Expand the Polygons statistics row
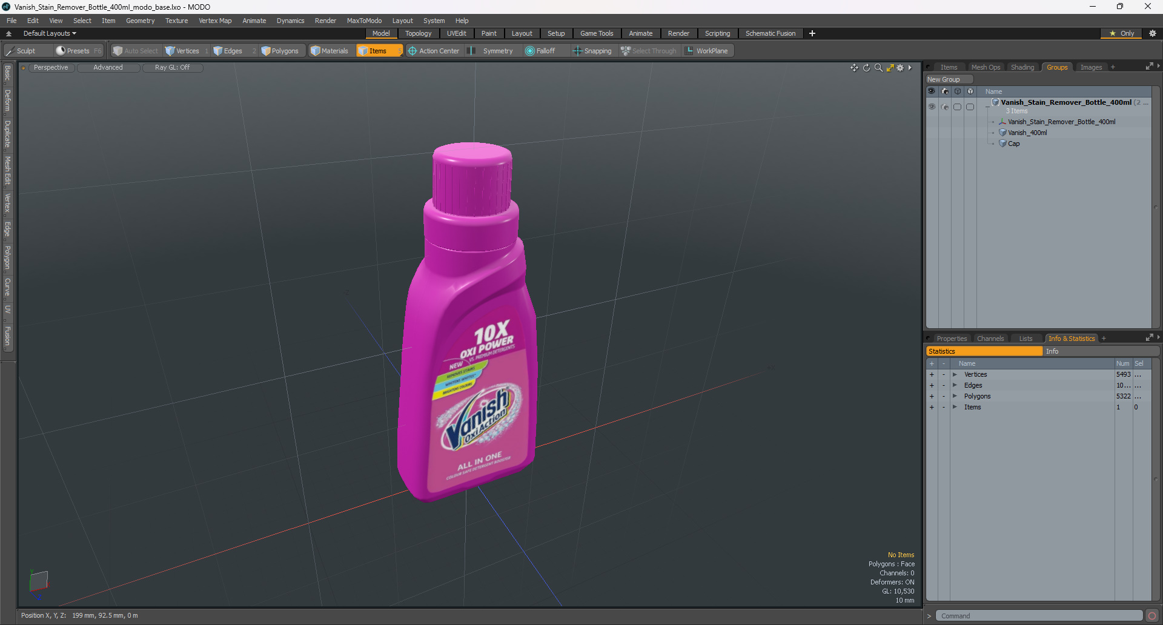The width and height of the screenshot is (1163, 625). click(x=955, y=396)
